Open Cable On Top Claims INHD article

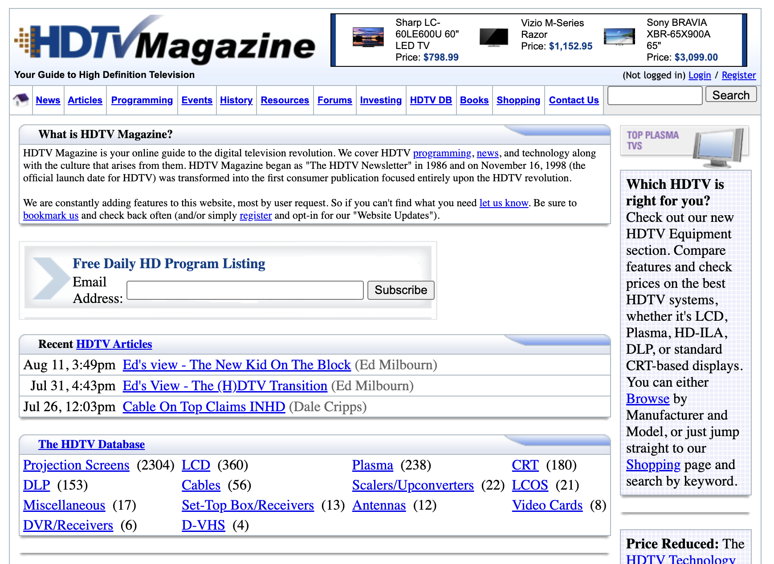point(204,407)
